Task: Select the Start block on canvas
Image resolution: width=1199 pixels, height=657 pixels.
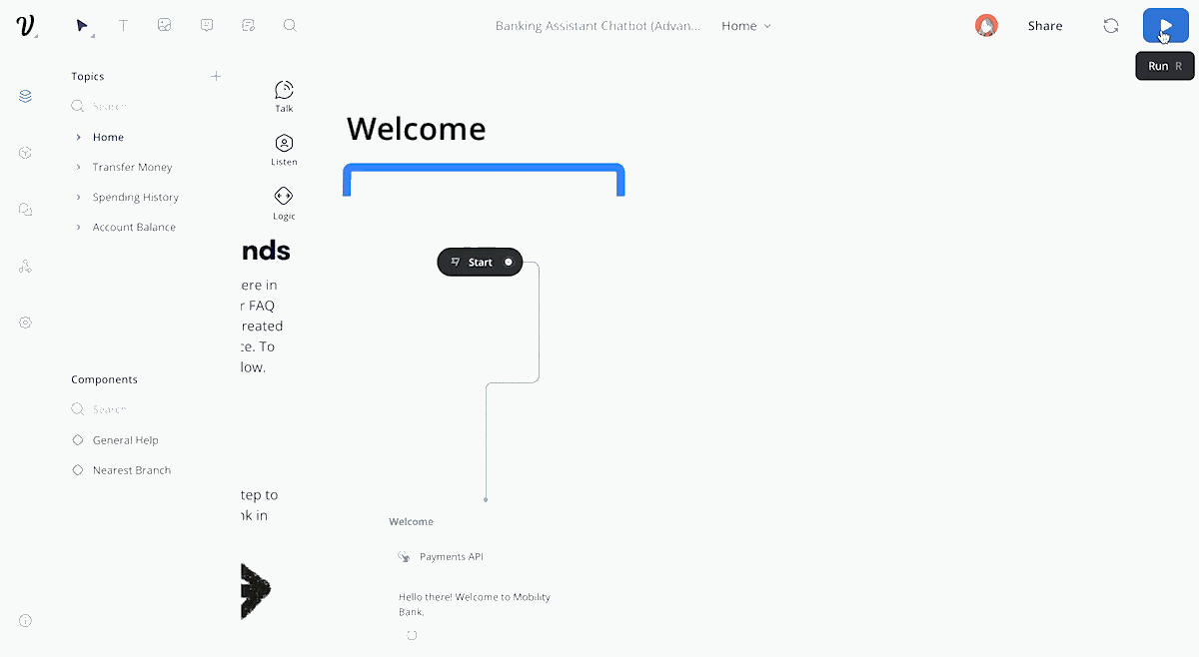Action: point(480,263)
